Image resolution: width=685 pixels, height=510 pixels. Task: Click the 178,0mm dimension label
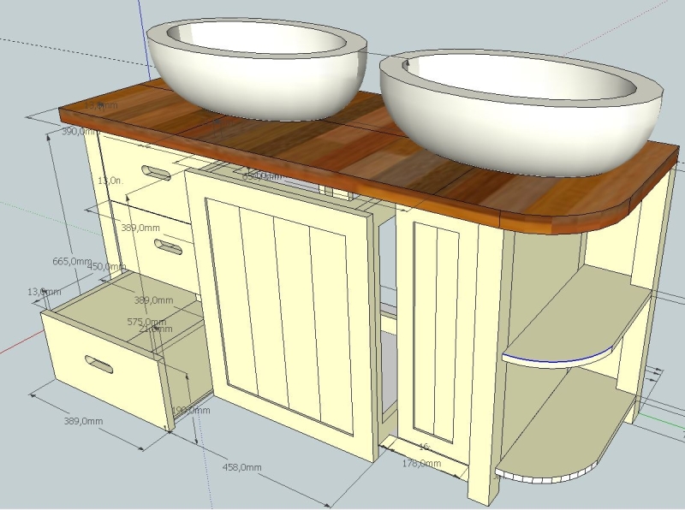(x=421, y=464)
